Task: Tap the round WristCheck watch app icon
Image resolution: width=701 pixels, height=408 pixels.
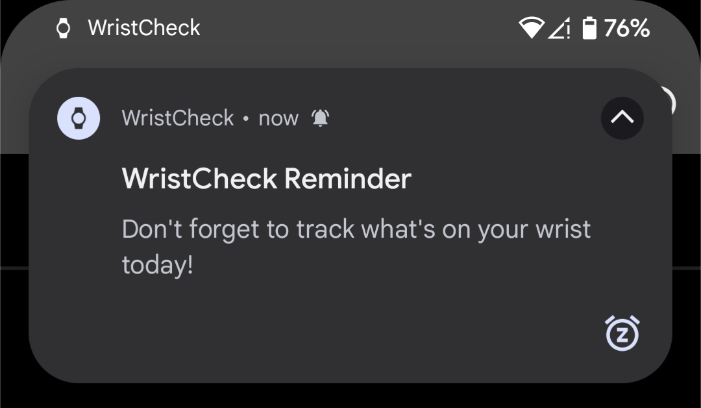Action: click(x=79, y=118)
